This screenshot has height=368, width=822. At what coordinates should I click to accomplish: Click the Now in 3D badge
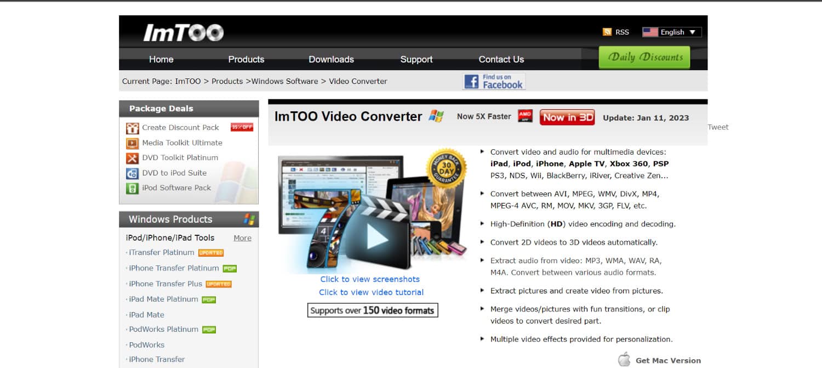pyautogui.click(x=567, y=117)
